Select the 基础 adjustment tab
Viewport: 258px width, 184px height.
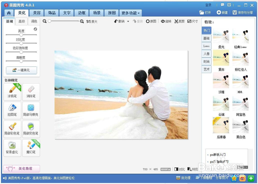pyautogui.click(x=9, y=21)
